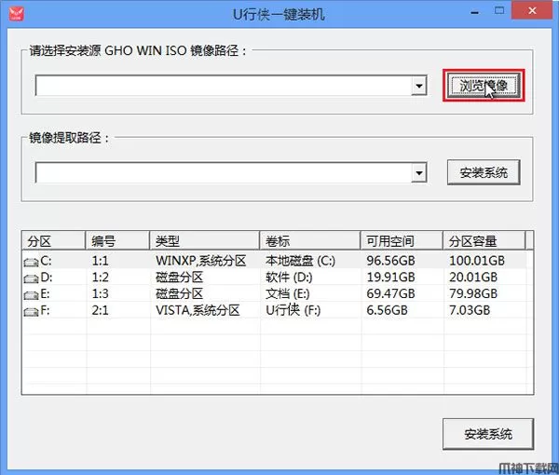
Task: Sort by the 编号 column header
Action: pyautogui.click(x=117, y=241)
